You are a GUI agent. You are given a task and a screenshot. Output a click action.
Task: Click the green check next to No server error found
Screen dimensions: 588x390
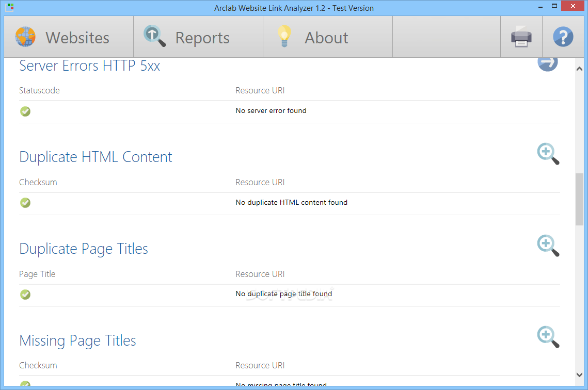pyautogui.click(x=25, y=111)
